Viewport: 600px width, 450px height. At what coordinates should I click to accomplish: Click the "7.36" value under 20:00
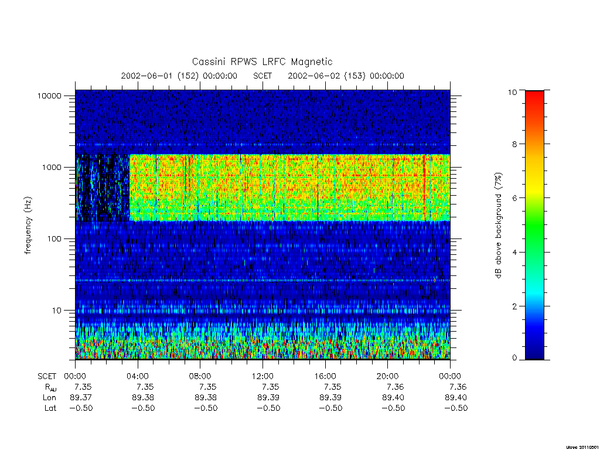tap(396, 387)
